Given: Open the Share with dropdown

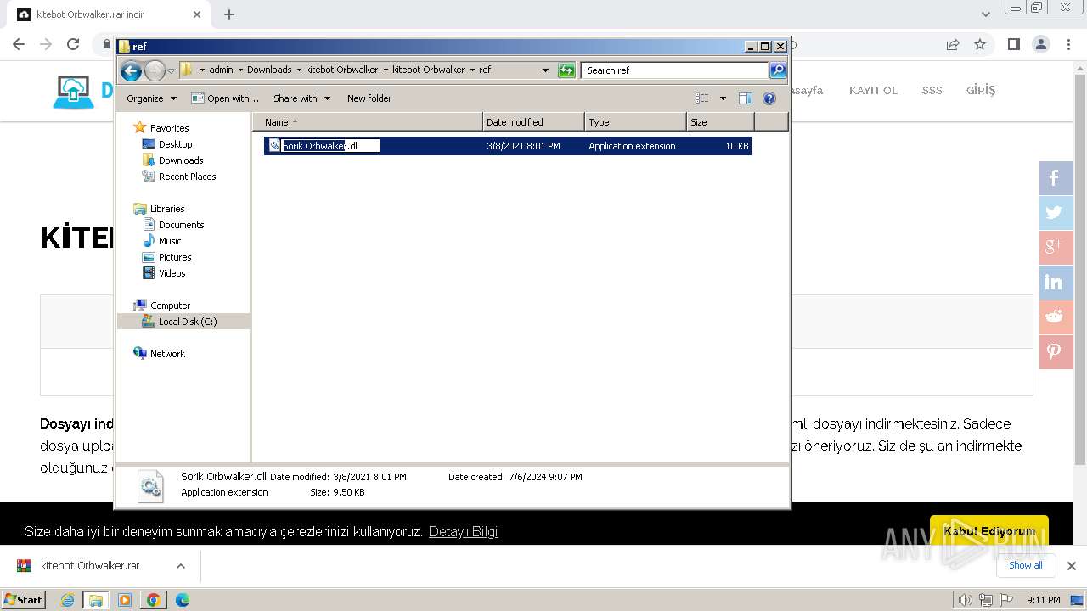Looking at the screenshot, I should 301,98.
